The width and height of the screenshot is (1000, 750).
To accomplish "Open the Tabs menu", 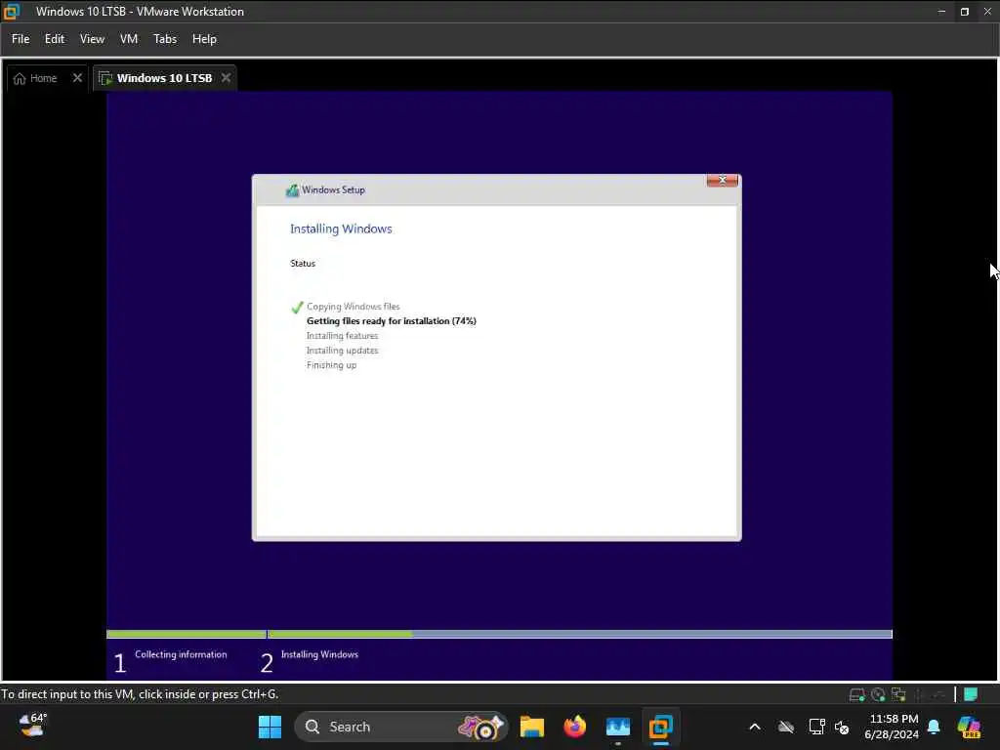I will tap(164, 39).
